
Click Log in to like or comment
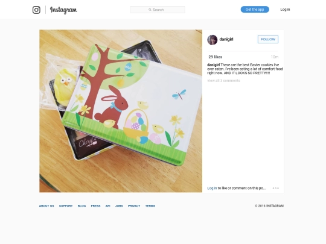[x=212, y=188]
